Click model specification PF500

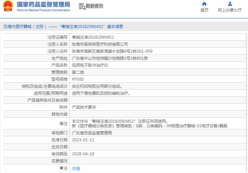pyautogui.click(x=78, y=79)
